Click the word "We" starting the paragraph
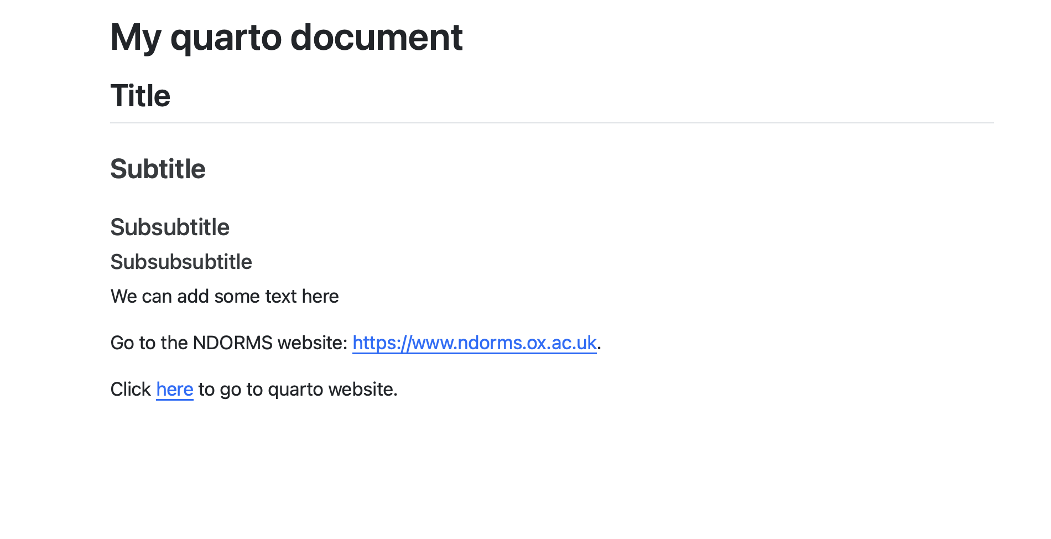The image size is (1051, 539). (x=123, y=297)
